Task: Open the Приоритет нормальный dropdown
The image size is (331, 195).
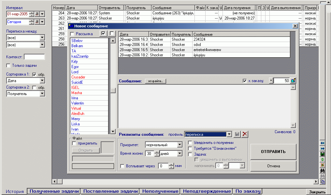Action: 180,145
